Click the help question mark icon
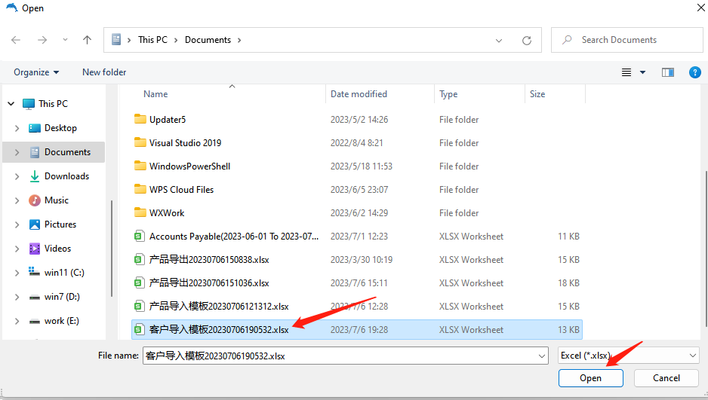708x400 pixels. [695, 72]
